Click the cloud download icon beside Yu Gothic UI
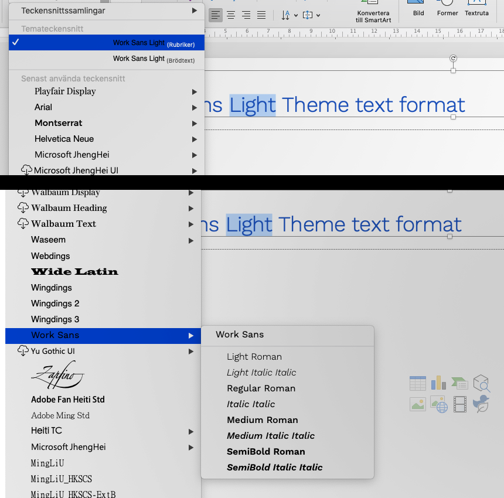The width and height of the screenshot is (504, 498). [23, 350]
